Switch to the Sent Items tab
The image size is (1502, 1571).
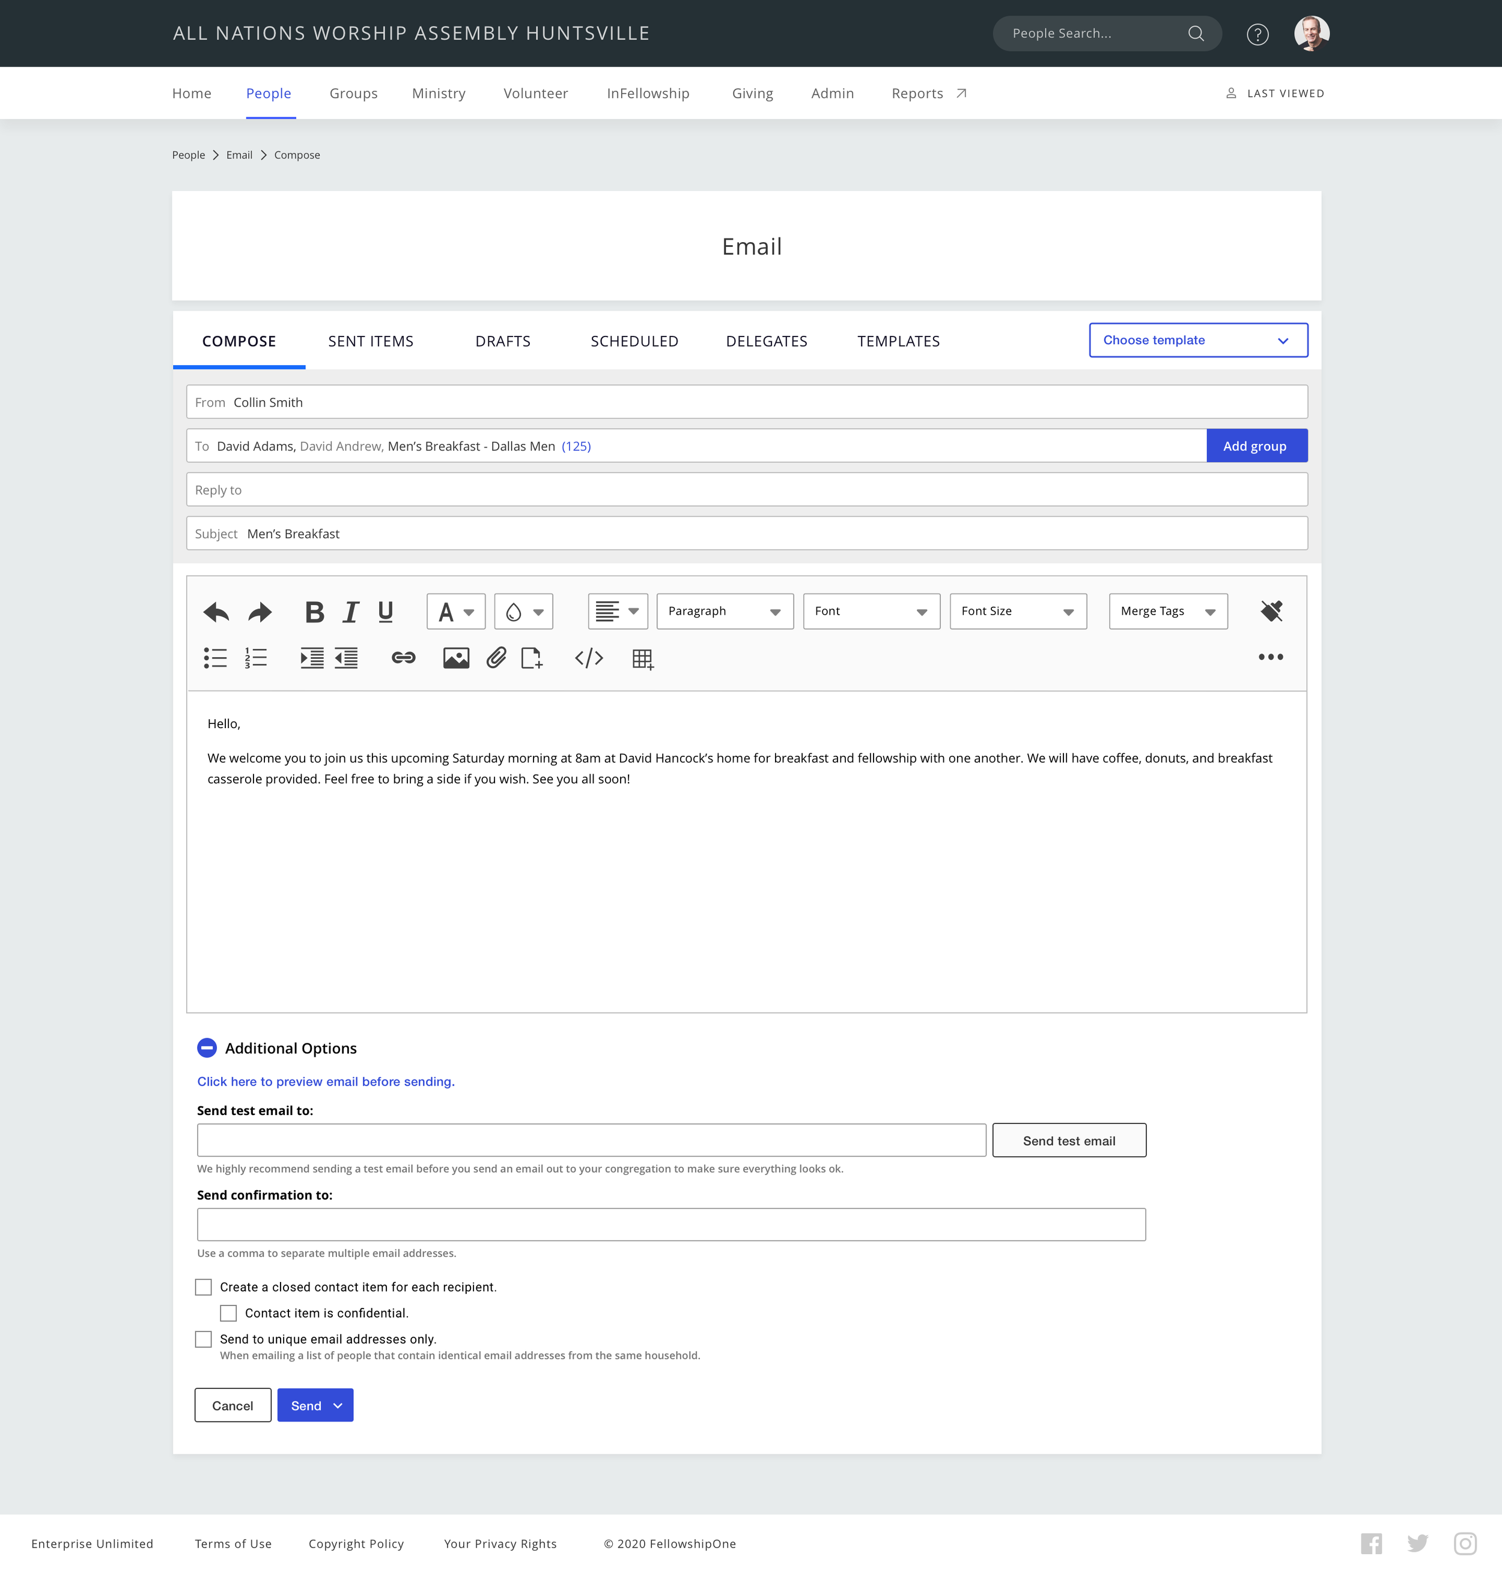pyautogui.click(x=370, y=340)
